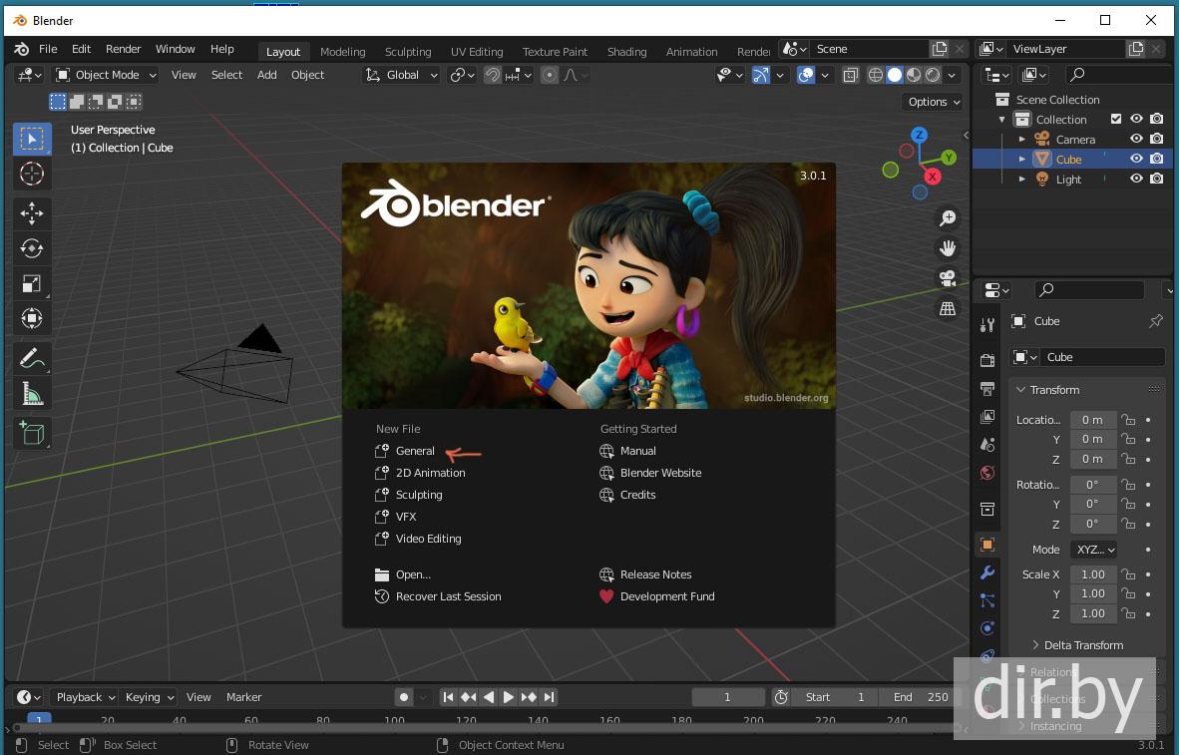The image size is (1179, 755).
Task: Click the Scale X value field
Action: (x=1093, y=574)
